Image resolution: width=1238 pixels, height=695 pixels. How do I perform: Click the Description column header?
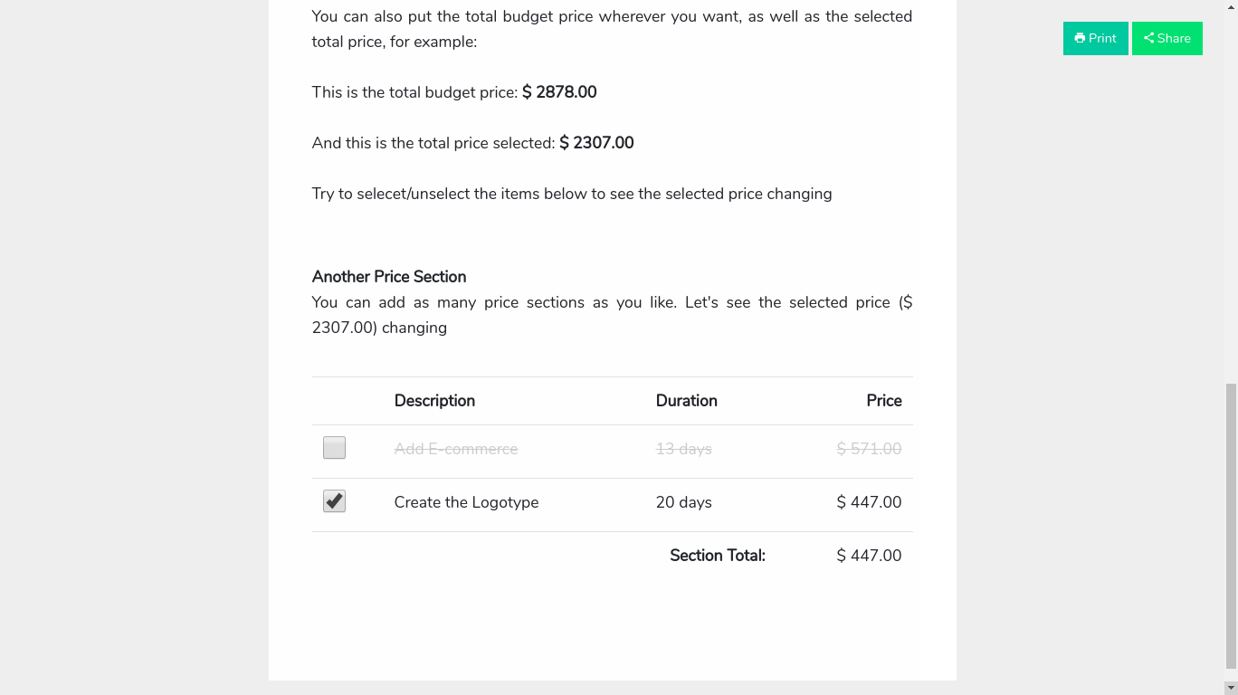(x=434, y=401)
